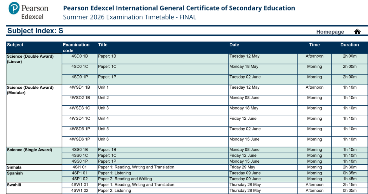Click the Science (Double Award) (Linear) subject
Viewport: 368px width, 194px height.
[30, 59]
